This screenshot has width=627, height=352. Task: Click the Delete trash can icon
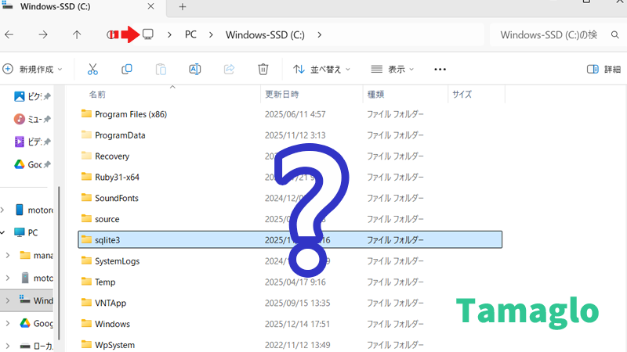pyautogui.click(x=263, y=69)
